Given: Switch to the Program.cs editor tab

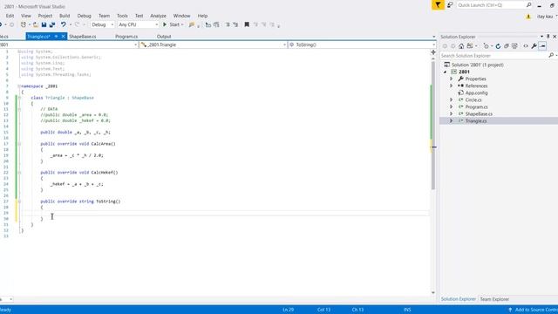Looking at the screenshot, I should click(126, 37).
